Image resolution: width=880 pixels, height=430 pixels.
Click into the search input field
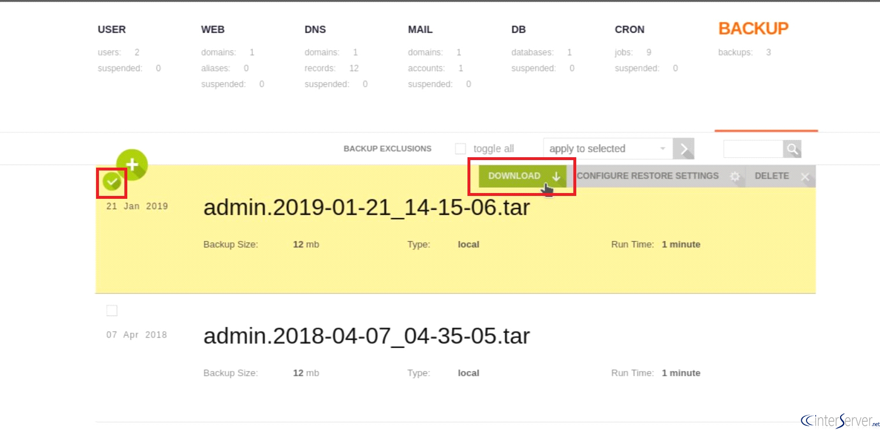pyautogui.click(x=753, y=149)
